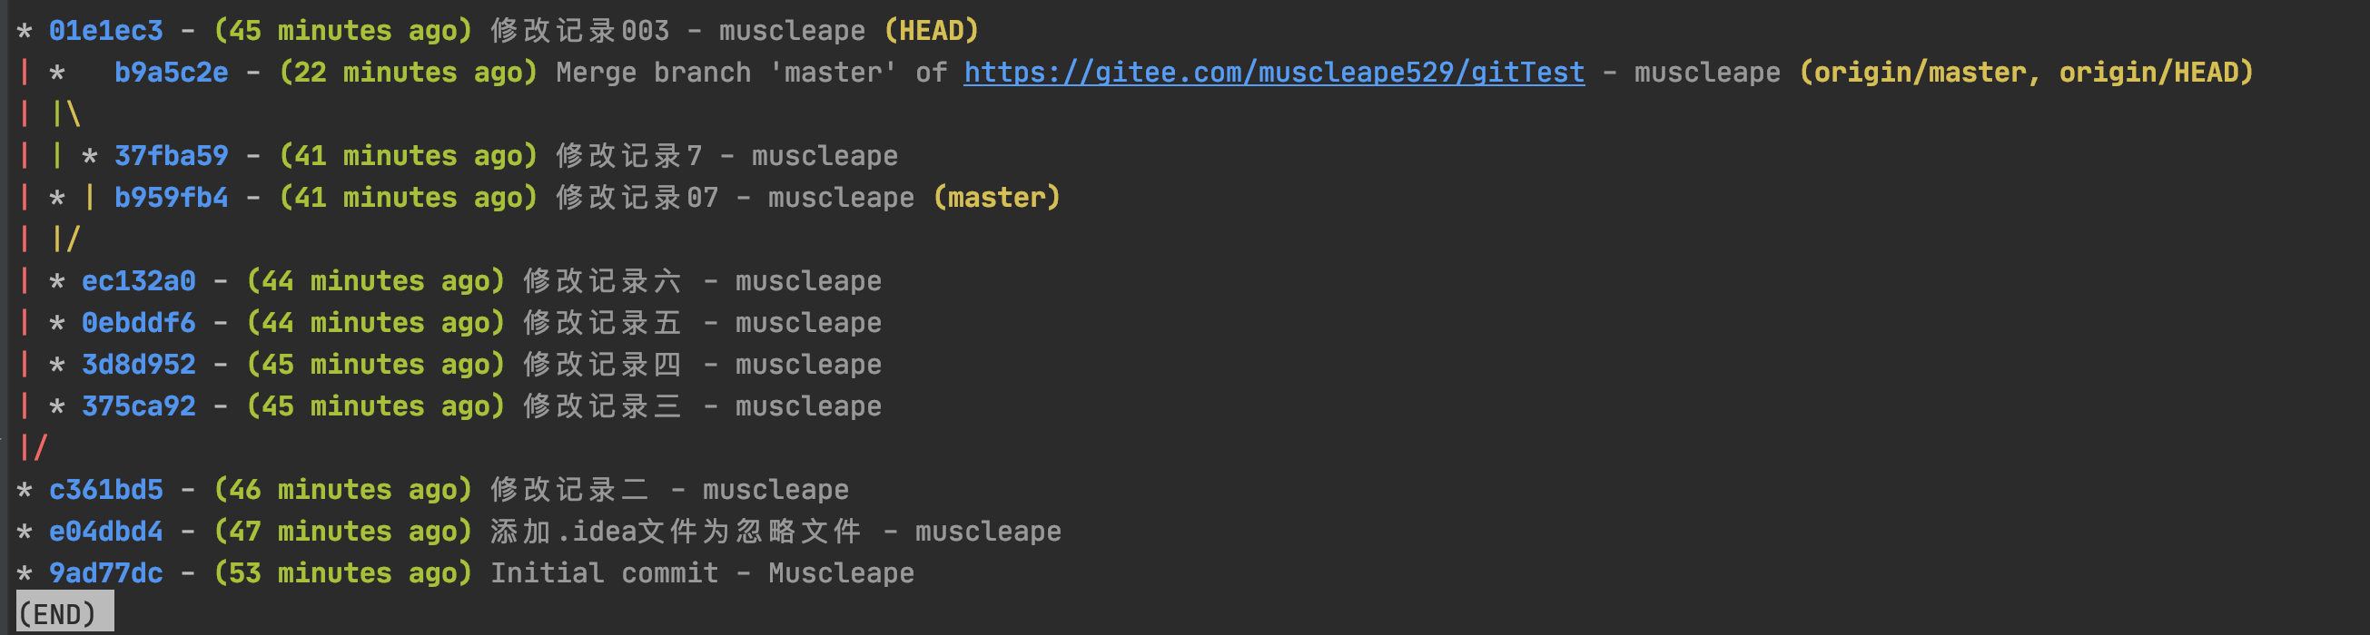Click the "(53 minutes ago)" timestamp
Image resolution: width=2370 pixels, height=635 pixels.
(x=342, y=573)
